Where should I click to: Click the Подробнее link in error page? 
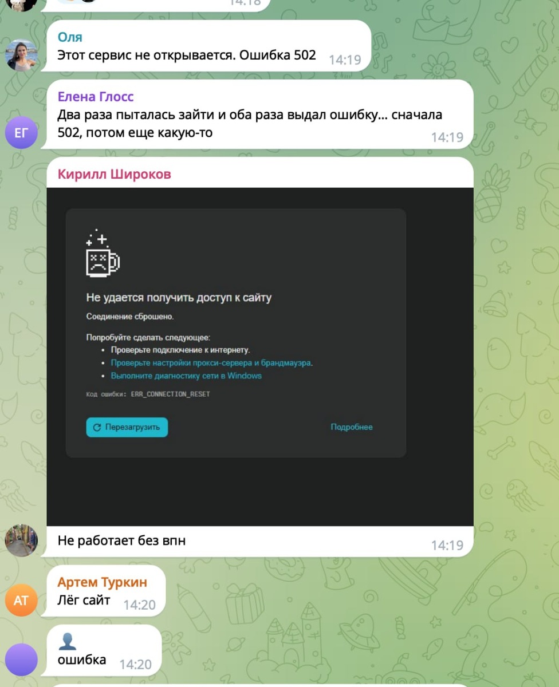[352, 427]
